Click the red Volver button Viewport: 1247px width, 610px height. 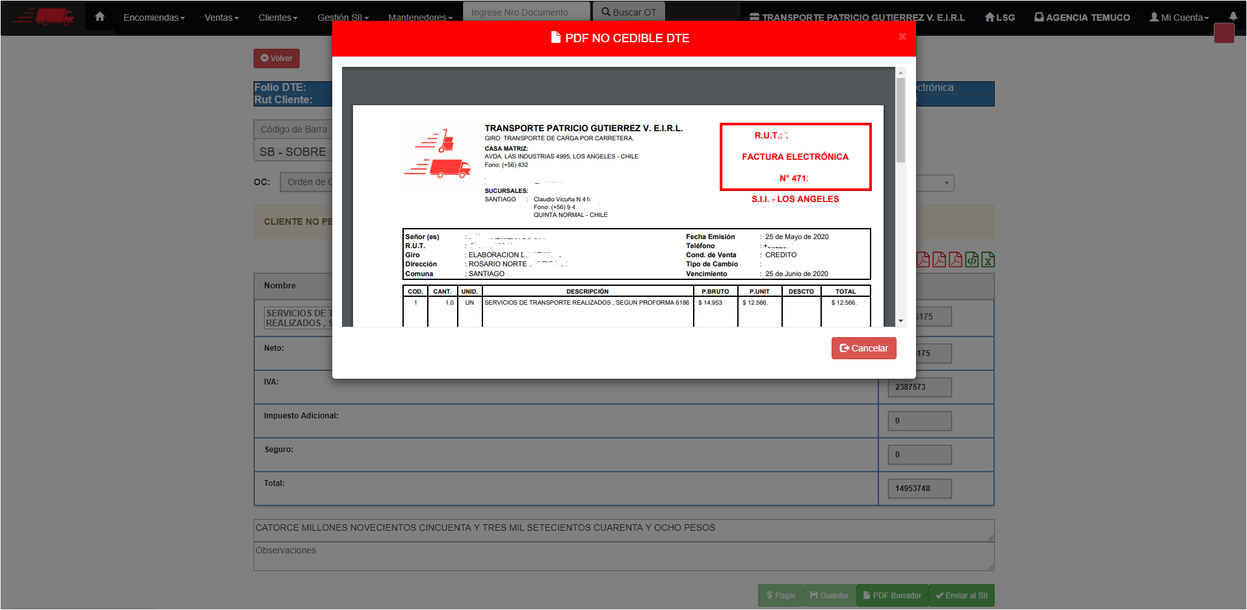[x=276, y=58]
